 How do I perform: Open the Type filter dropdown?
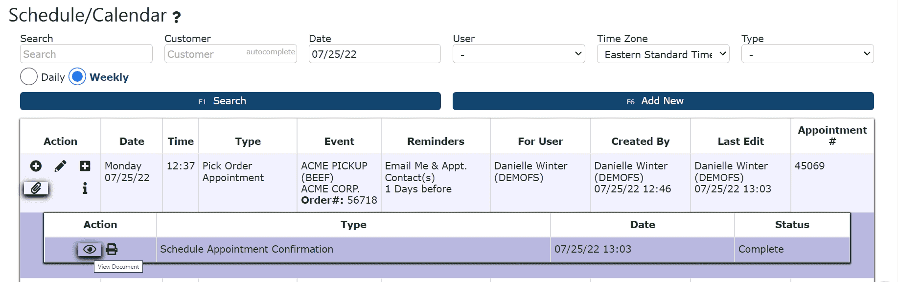coord(807,54)
